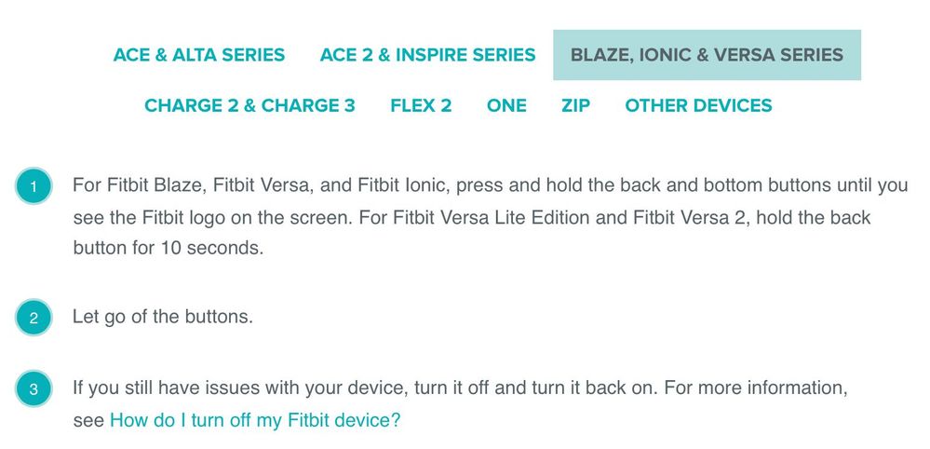Click the step 3 number circle
Screen dimensions: 930x449
(x=34, y=388)
